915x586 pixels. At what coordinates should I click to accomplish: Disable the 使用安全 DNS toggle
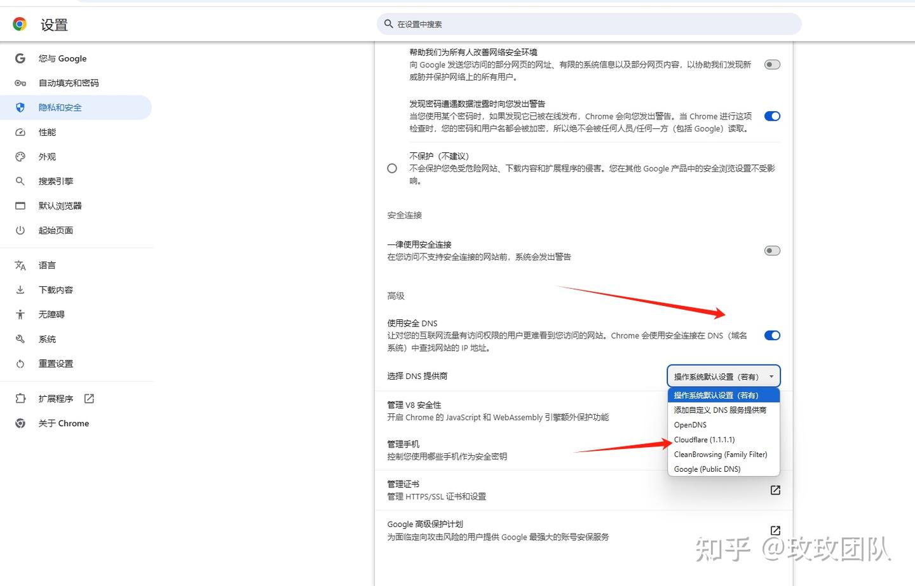(x=771, y=335)
